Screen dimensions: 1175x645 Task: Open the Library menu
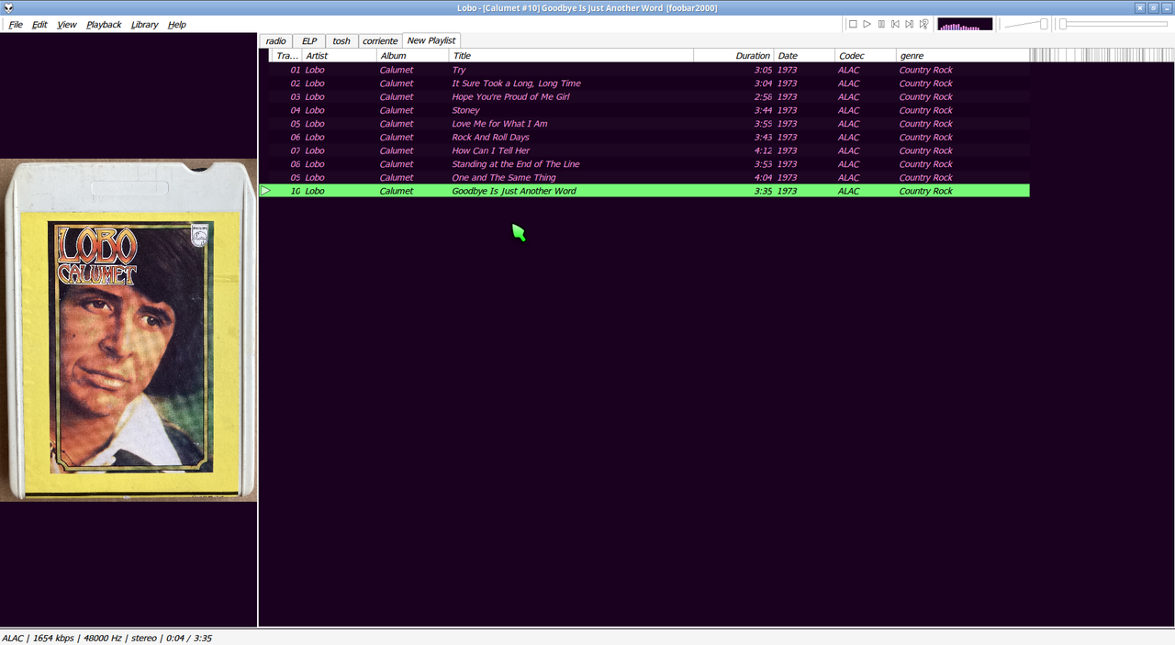tap(144, 25)
